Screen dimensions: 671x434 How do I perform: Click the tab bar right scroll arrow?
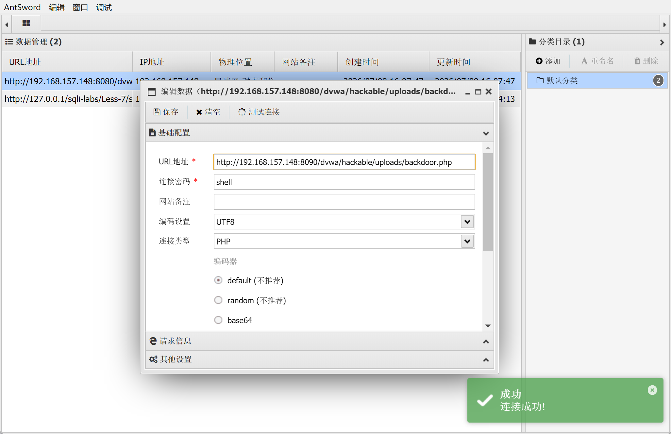point(664,25)
